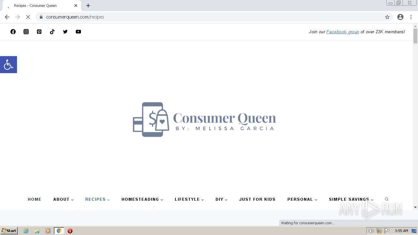Open the Homesteading menu item

click(x=140, y=199)
